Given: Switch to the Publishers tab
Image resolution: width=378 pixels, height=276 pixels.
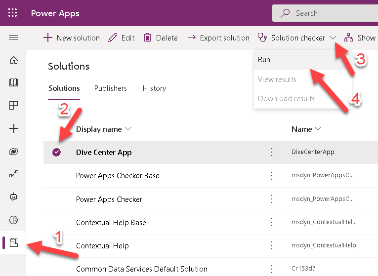Looking at the screenshot, I should tap(110, 88).
